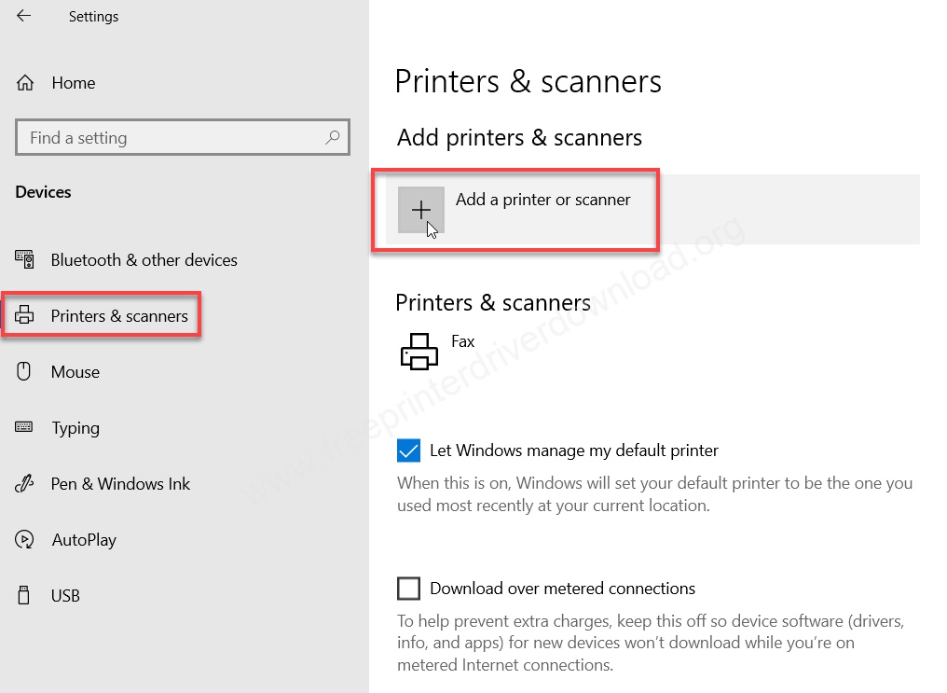
Task: Click the plus icon to add printer
Action: pyautogui.click(x=421, y=210)
